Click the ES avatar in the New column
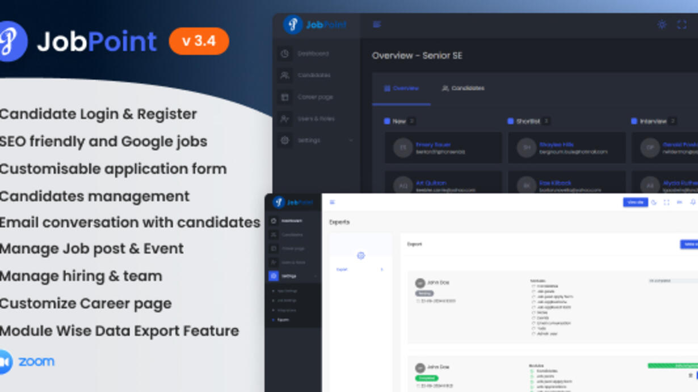Screen dimensions: 698x392 403,148
